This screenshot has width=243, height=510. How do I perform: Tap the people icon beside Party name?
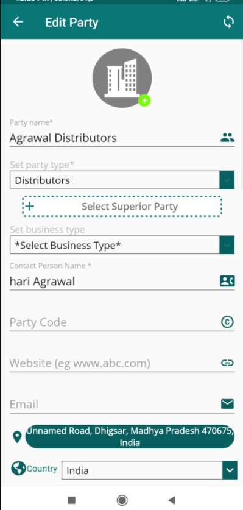coord(227,138)
